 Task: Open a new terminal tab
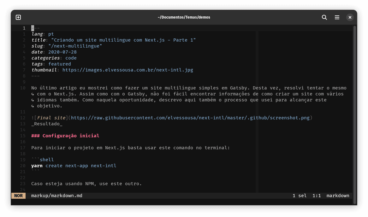pos(18,17)
